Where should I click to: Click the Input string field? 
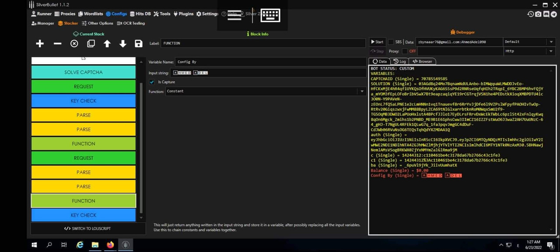[268, 73]
